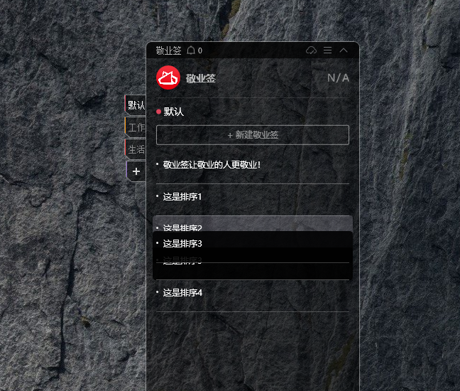Switch to the 默认 category tab
Image resolution: width=460 pixels, height=391 pixels.
coord(136,105)
